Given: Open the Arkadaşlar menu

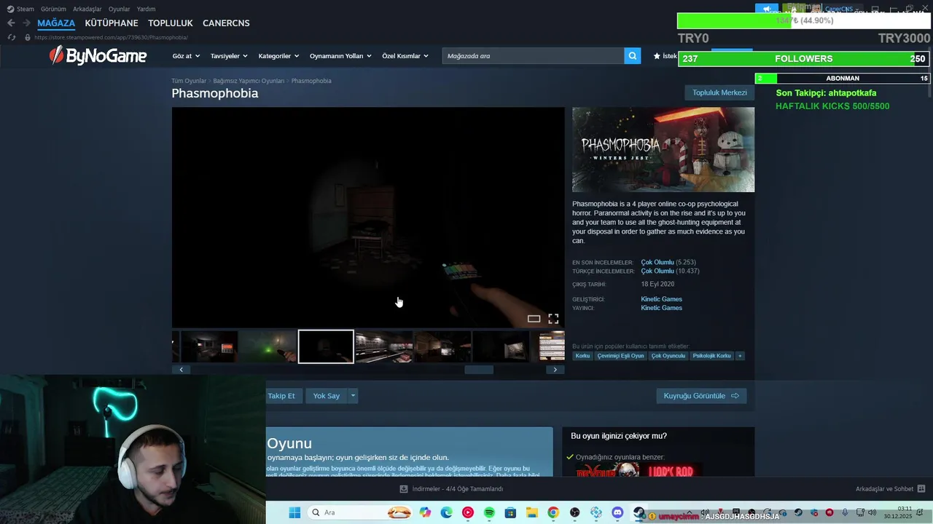Looking at the screenshot, I should 87,9.
